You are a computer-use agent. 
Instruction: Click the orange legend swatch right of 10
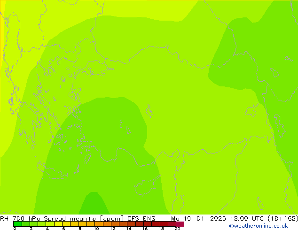(x=99, y=224)
